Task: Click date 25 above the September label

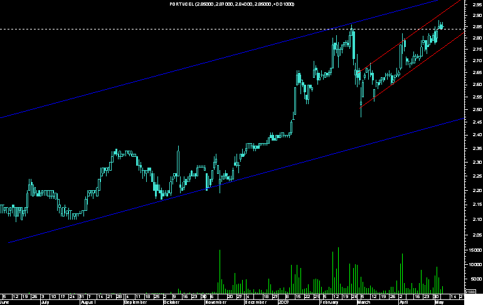Action: [x=157, y=297]
